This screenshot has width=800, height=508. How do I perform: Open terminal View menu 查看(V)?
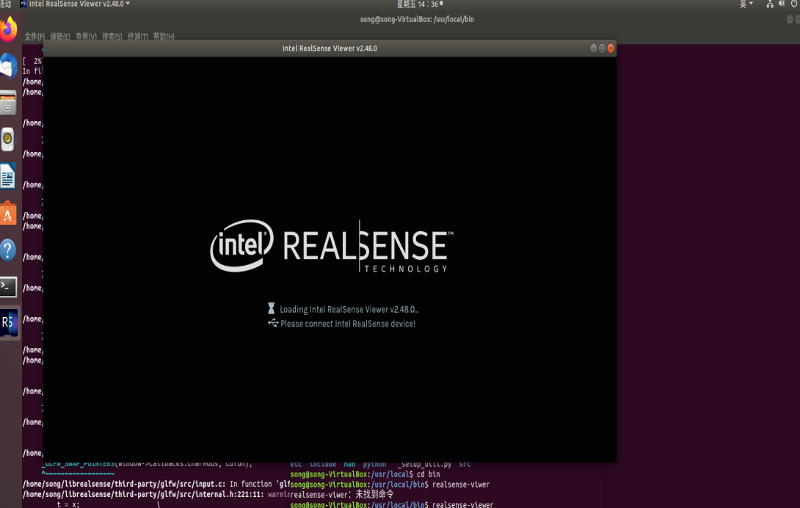click(86, 36)
